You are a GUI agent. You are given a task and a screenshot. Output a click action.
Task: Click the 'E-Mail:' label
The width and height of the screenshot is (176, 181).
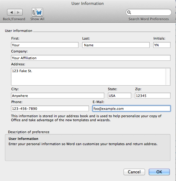tap(98, 102)
